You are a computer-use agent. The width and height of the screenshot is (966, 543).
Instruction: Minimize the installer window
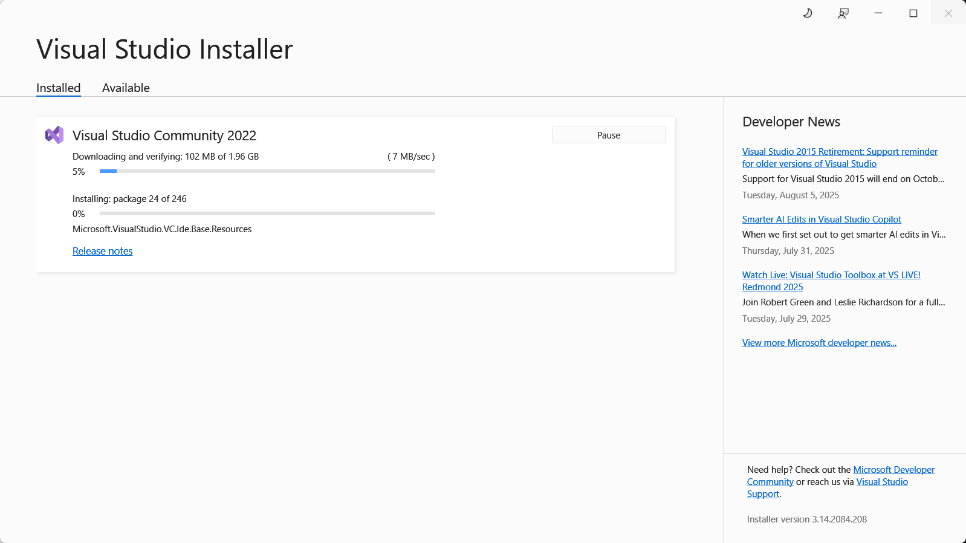[878, 13]
